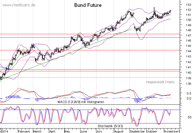Click the 50 value on the Stochastik scale
This screenshot has width=192, height=133.
pyautogui.click(x=190, y=117)
